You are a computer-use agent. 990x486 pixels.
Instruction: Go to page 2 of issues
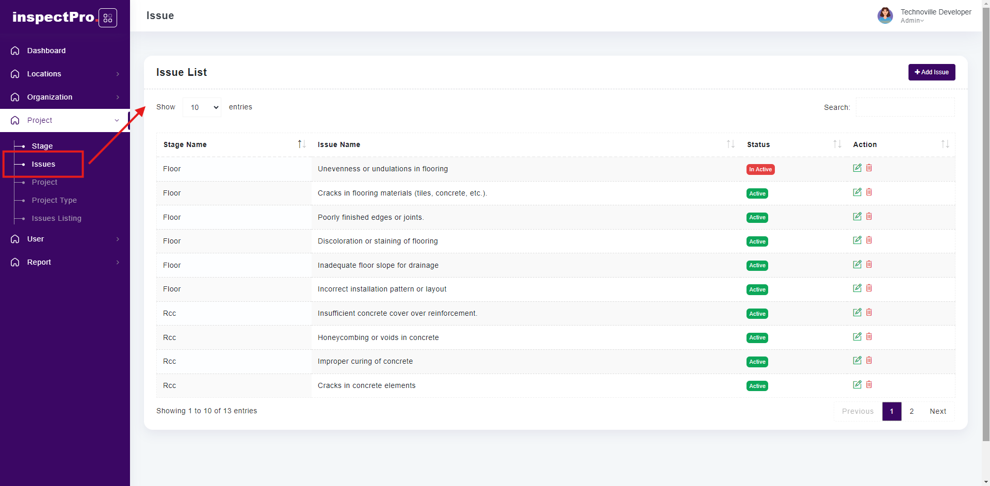[912, 411]
